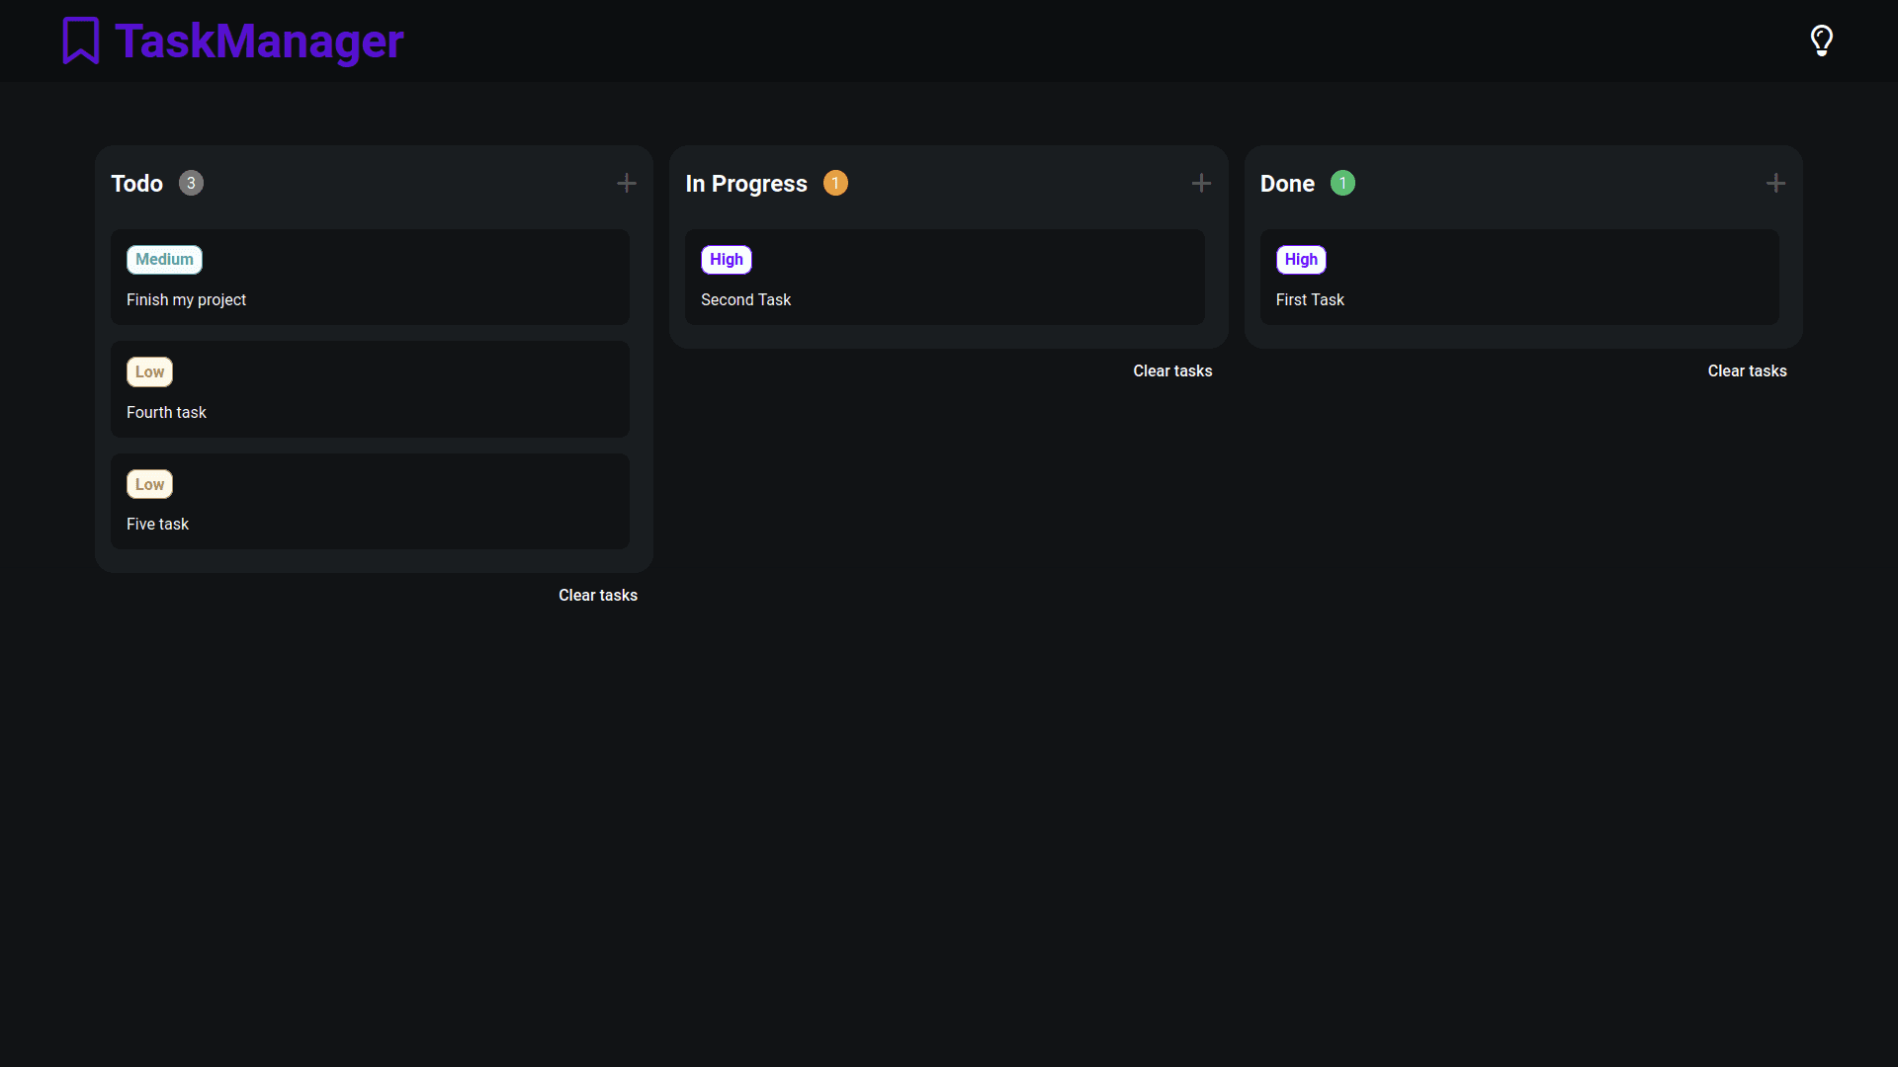Open the Finish my project task card
The height and width of the screenshot is (1067, 1898).
point(373,277)
